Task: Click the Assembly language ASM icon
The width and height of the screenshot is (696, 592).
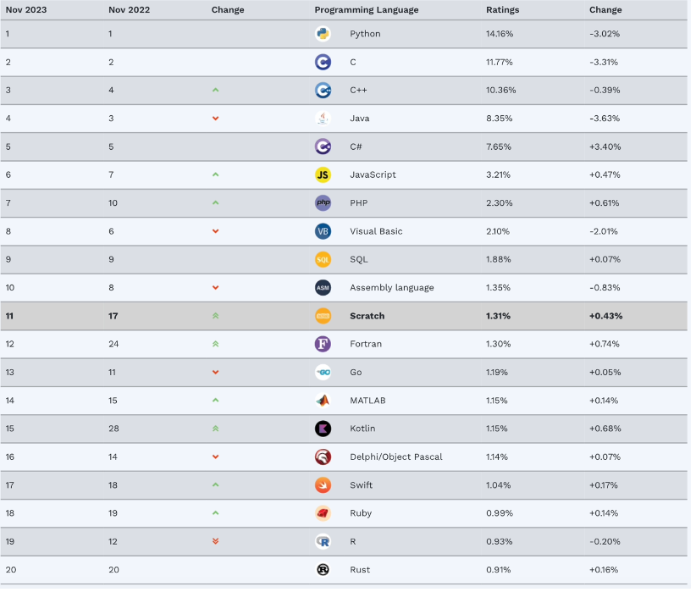Action: [323, 288]
